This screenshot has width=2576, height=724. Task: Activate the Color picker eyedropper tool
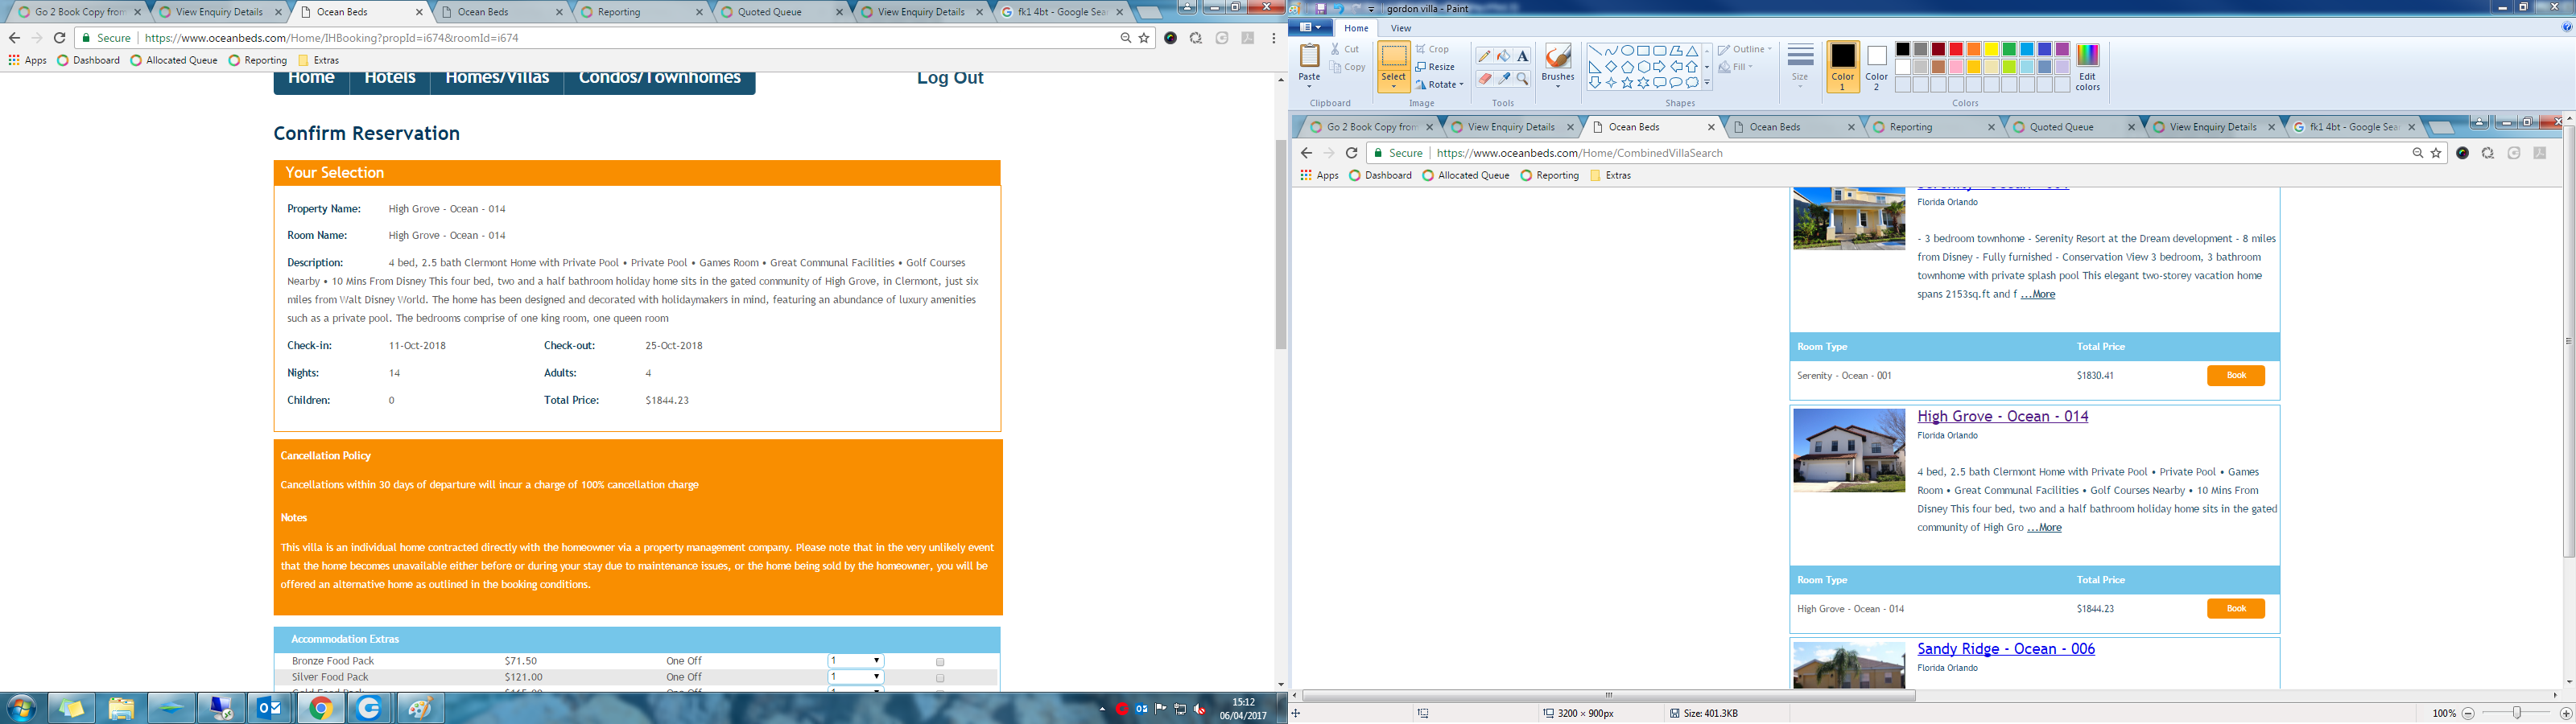click(x=1503, y=78)
